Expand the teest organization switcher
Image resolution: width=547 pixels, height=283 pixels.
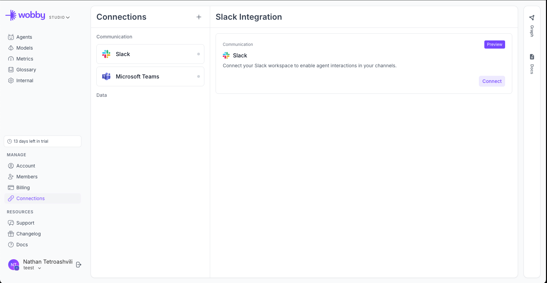point(32,268)
